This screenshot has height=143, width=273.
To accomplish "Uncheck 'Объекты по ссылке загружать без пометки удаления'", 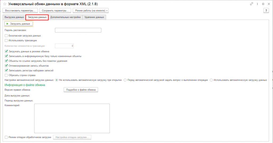I will coord(6,61).
